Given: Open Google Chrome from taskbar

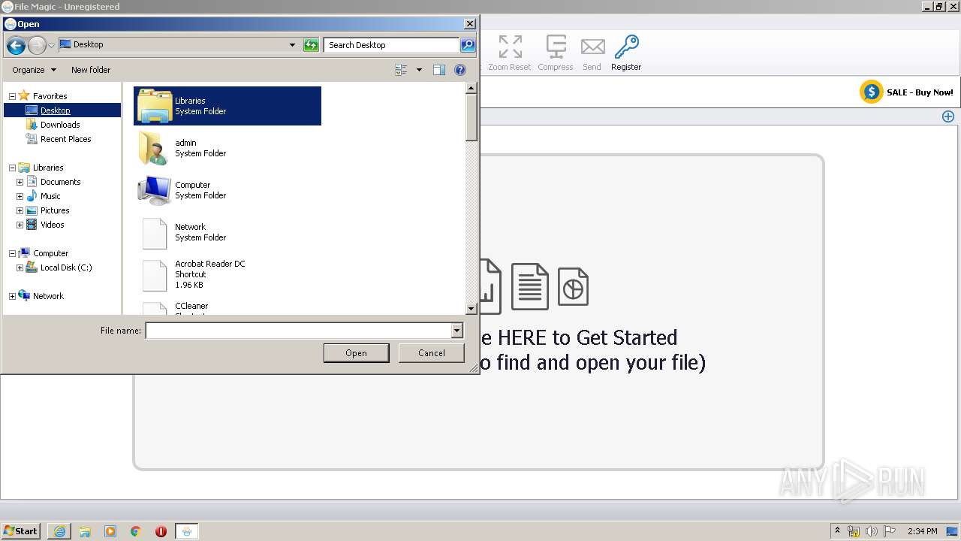Looking at the screenshot, I should [x=136, y=531].
